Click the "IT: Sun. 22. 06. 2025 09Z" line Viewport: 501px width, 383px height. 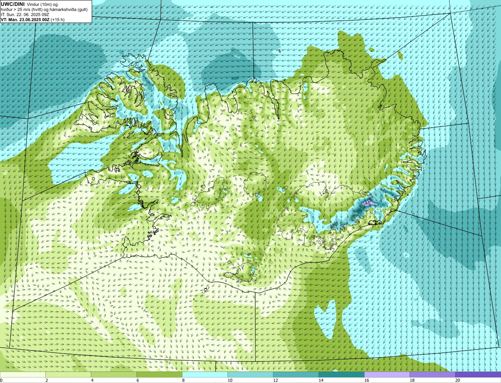click(25, 14)
